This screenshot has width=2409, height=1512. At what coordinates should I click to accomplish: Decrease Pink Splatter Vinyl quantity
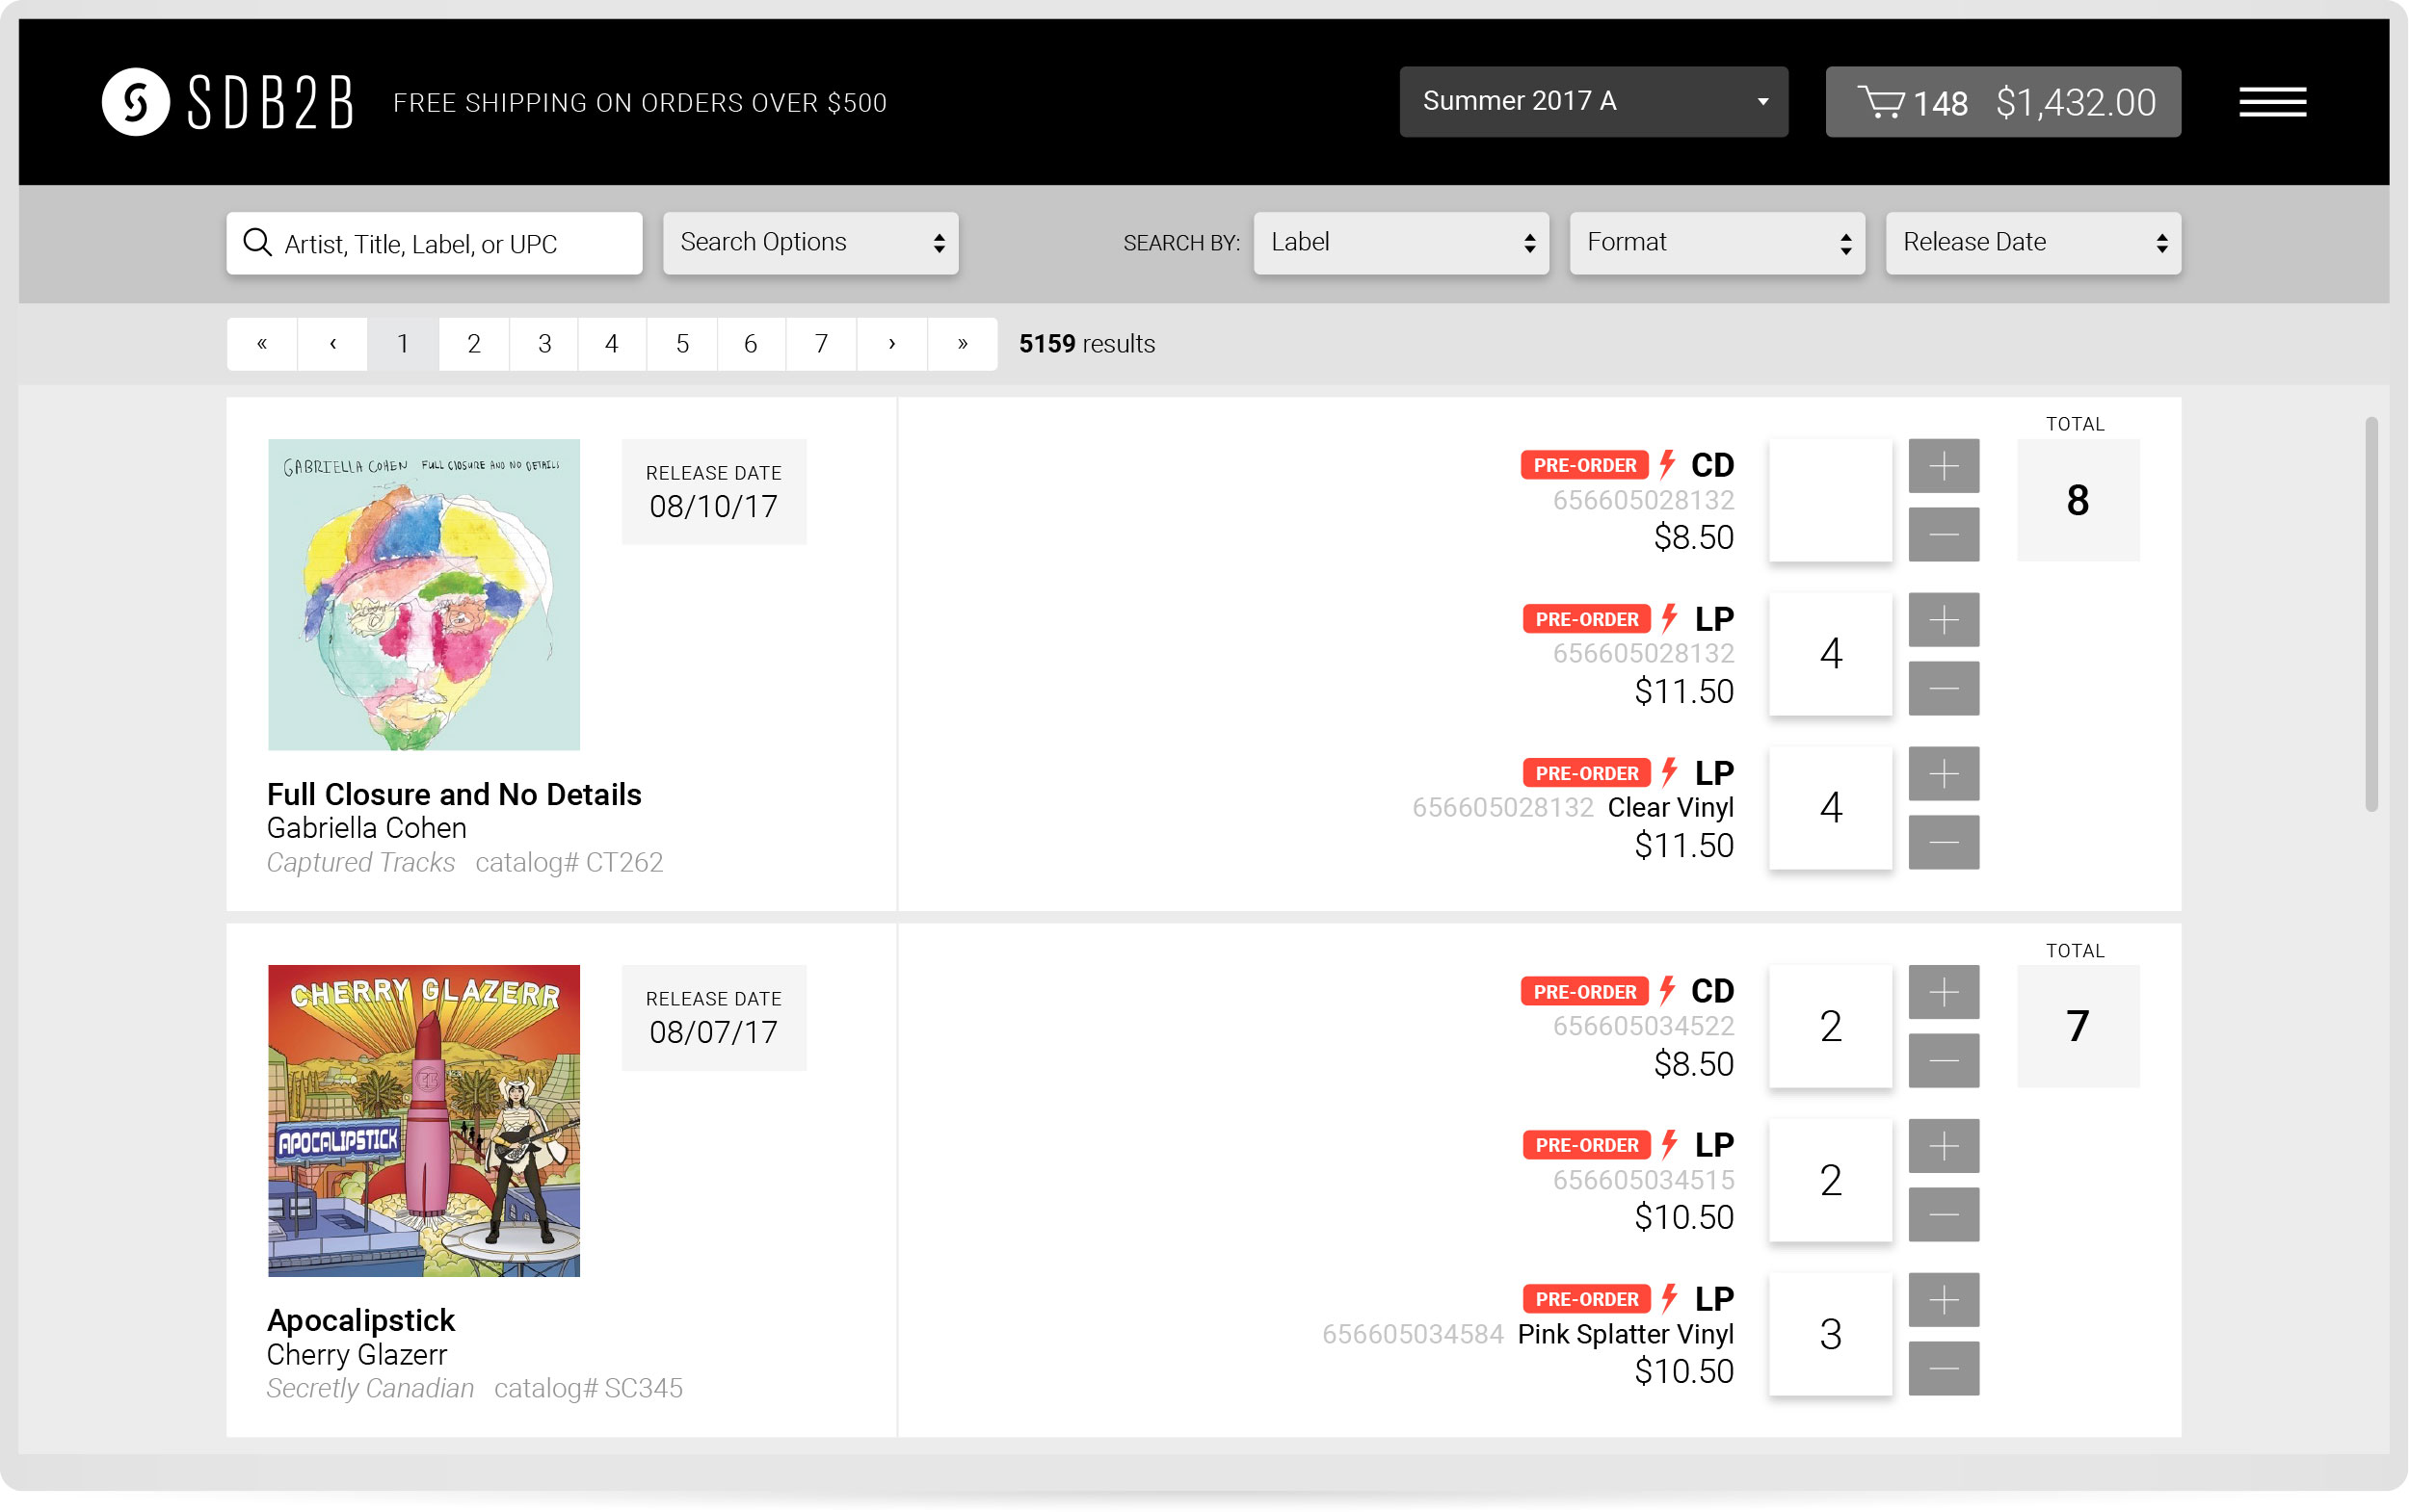click(x=1944, y=1368)
